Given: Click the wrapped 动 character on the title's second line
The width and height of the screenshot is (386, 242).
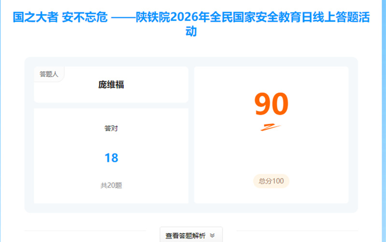Looking at the screenshot, I should pyautogui.click(x=192, y=33).
